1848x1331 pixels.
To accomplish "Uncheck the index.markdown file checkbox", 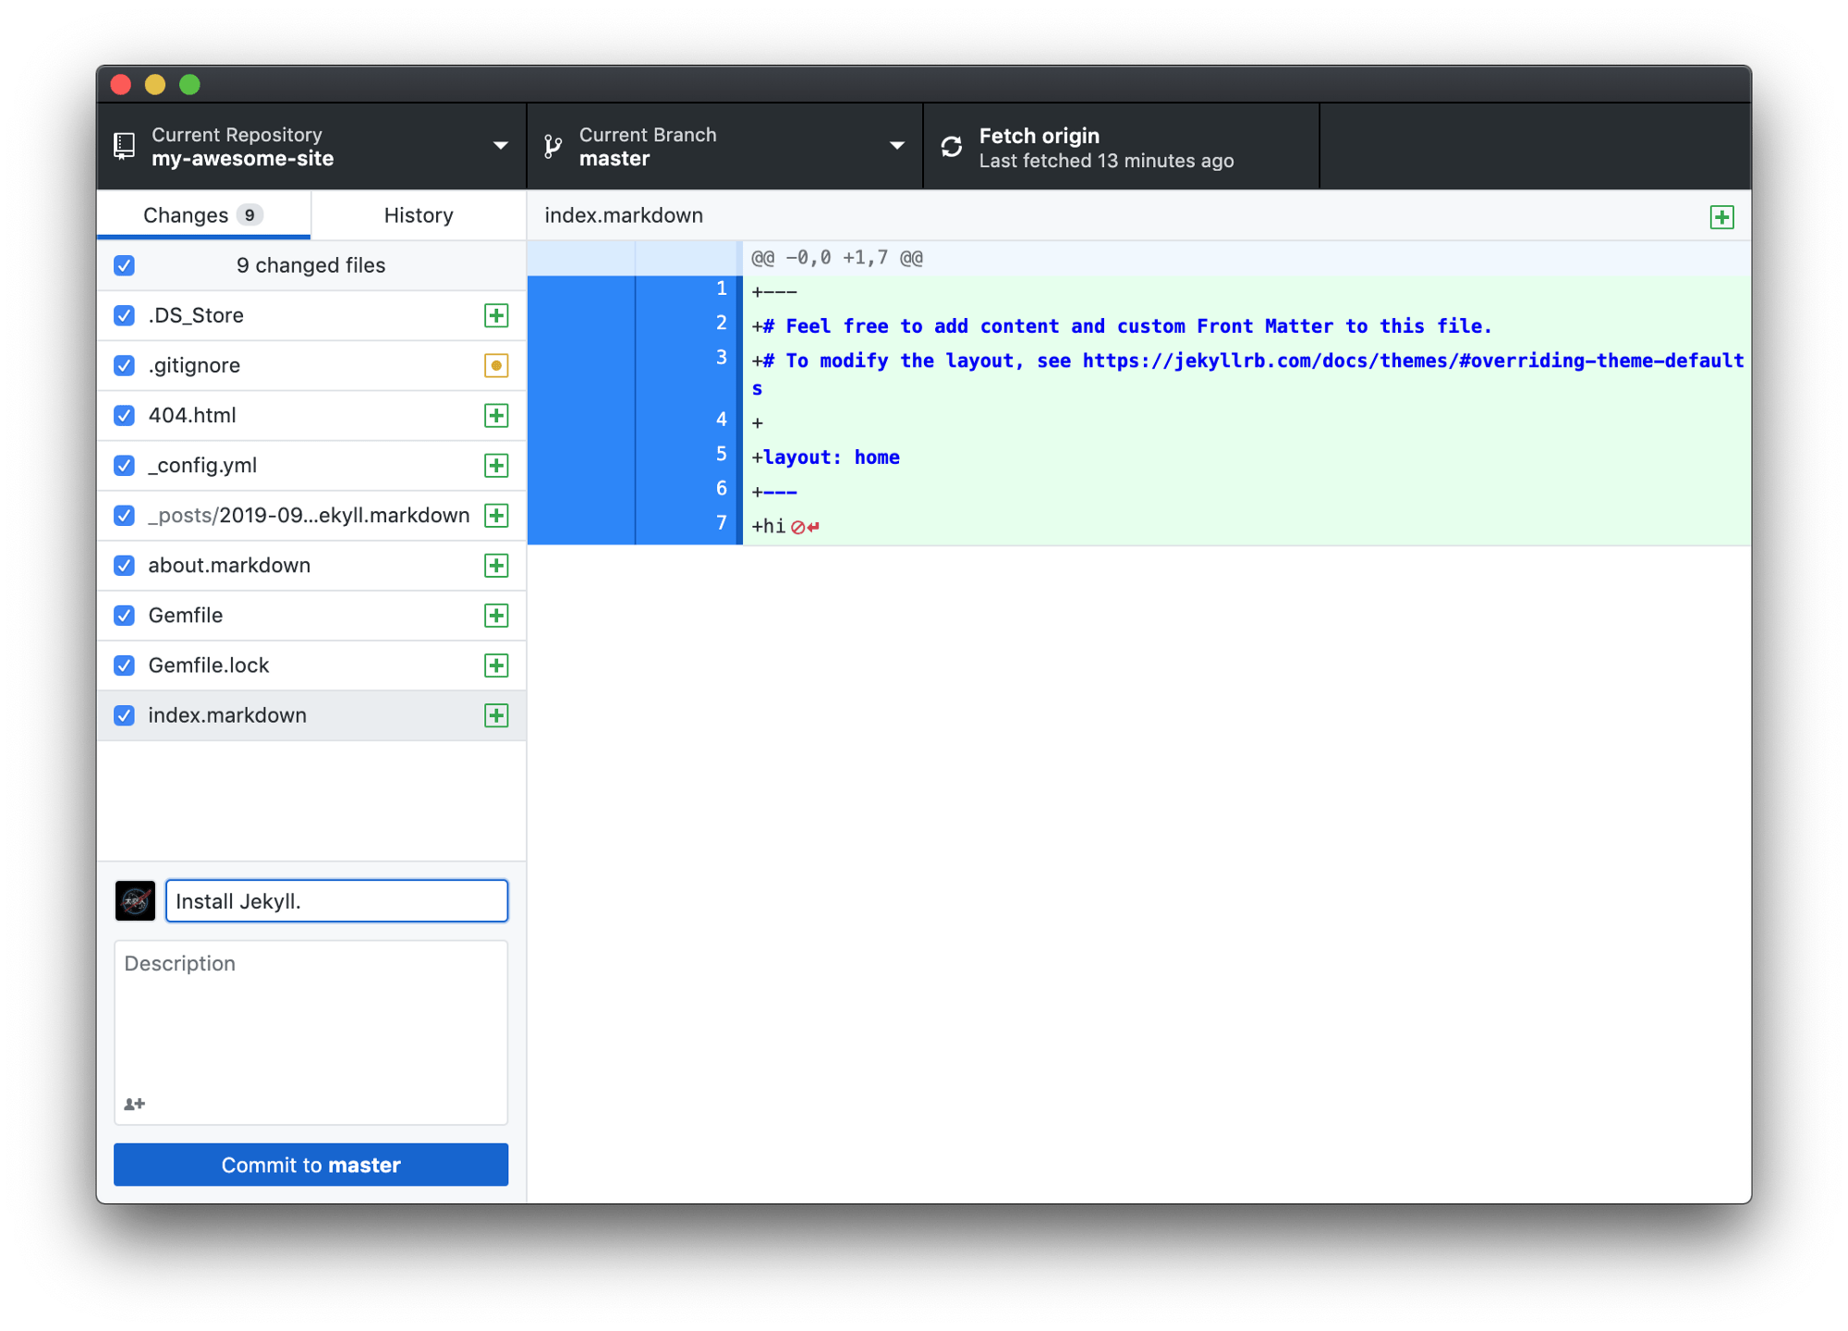I will pos(124,714).
